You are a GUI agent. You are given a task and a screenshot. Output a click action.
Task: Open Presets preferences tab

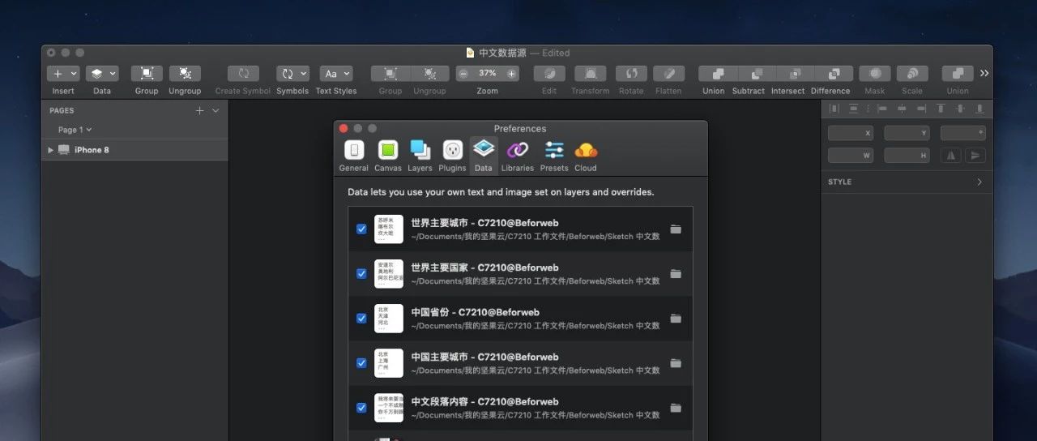pyautogui.click(x=554, y=155)
